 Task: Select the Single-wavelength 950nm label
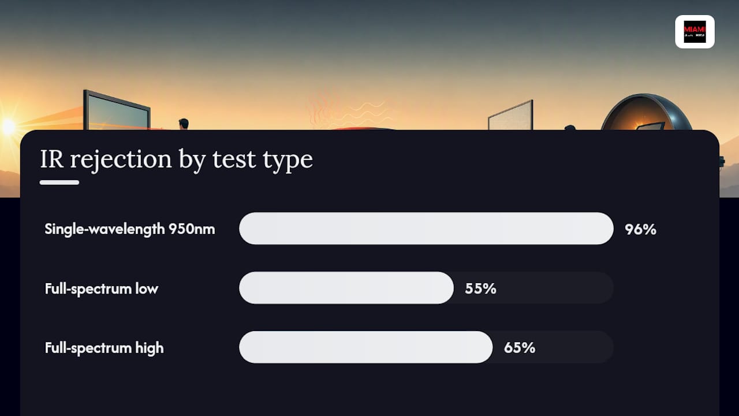pos(130,229)
